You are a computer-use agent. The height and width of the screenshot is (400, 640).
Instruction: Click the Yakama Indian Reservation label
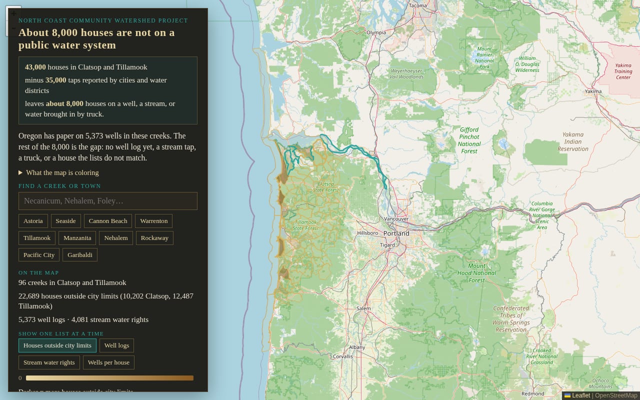coord(573,141)
